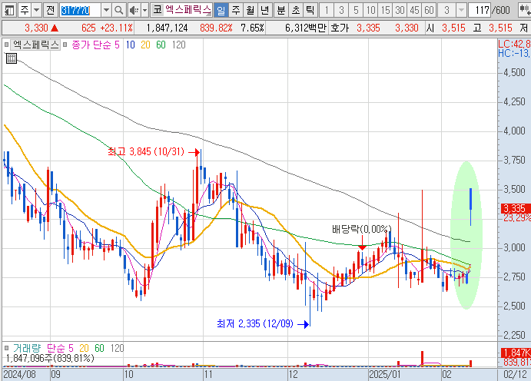
Task: Switch to the 틱 tick chart tab
Action: point(310,10)
